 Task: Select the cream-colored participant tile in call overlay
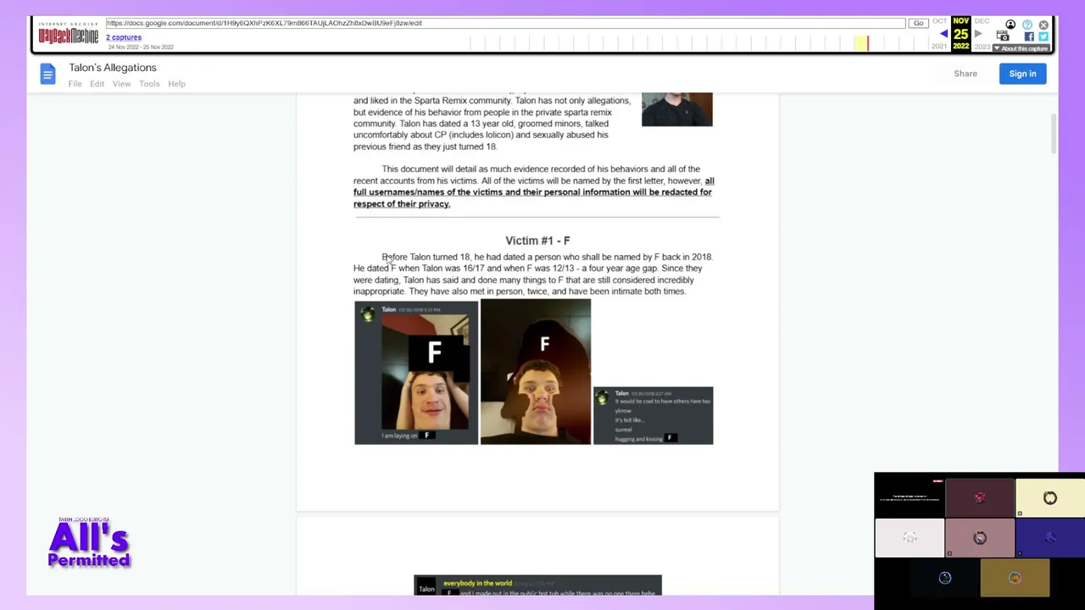pyautogui.click(x=1050, y=497)
